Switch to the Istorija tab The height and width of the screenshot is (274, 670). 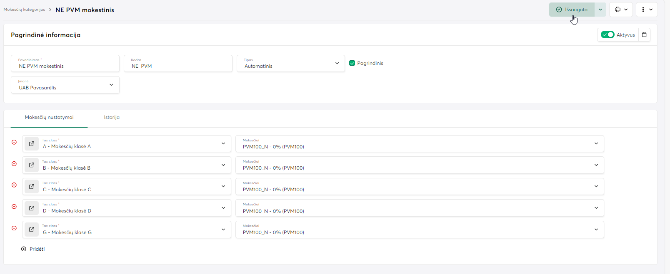coord(112,117)
